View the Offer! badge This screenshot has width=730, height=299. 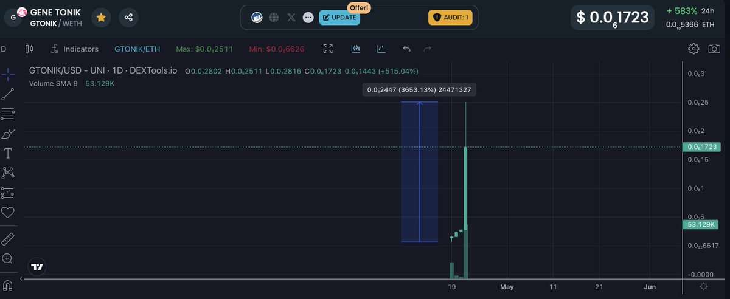coord(359,7)
